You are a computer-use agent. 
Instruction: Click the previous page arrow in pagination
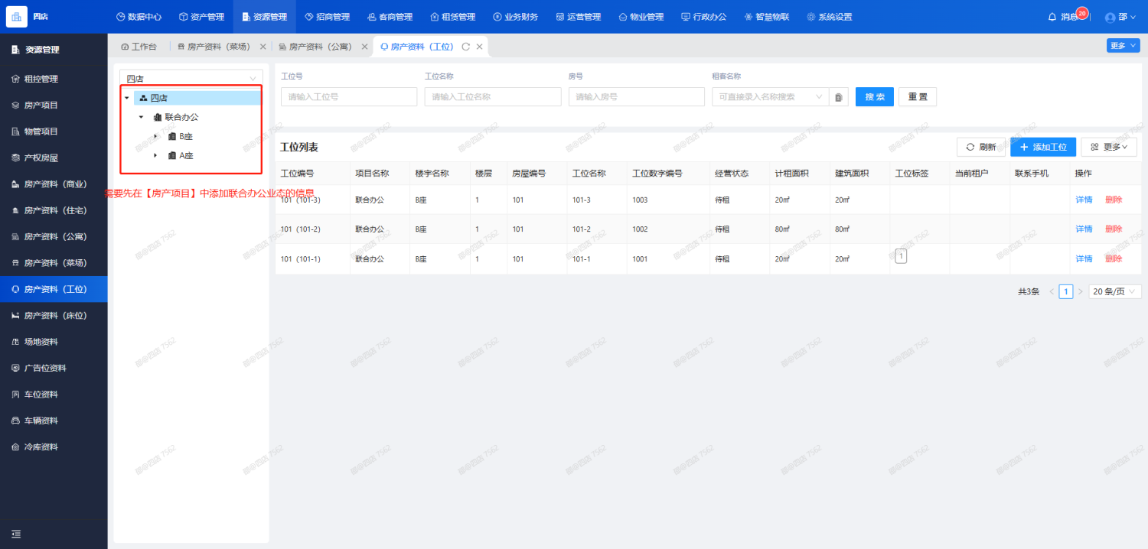tap(1052, 291)
